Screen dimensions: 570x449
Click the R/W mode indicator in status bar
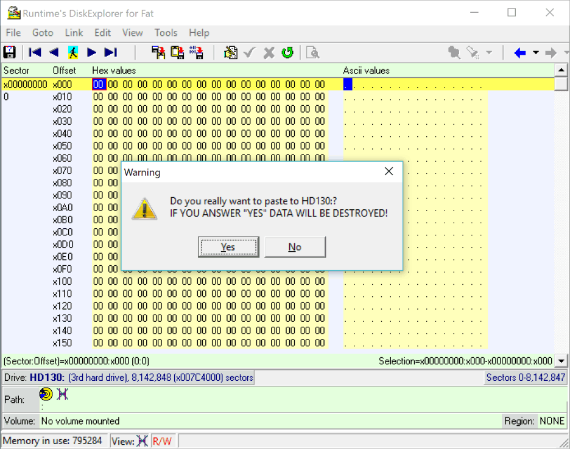point(162,441)
